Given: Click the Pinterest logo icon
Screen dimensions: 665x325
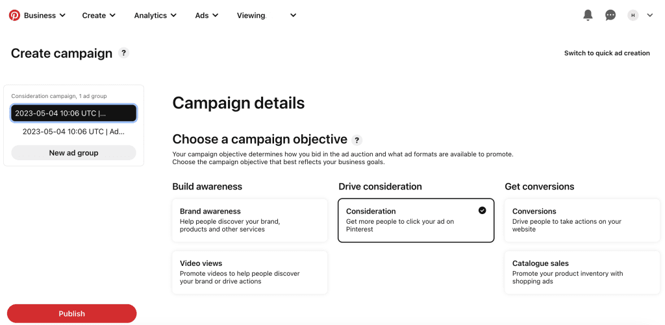Looking at the screenshot, I should [x=14, y=16].
